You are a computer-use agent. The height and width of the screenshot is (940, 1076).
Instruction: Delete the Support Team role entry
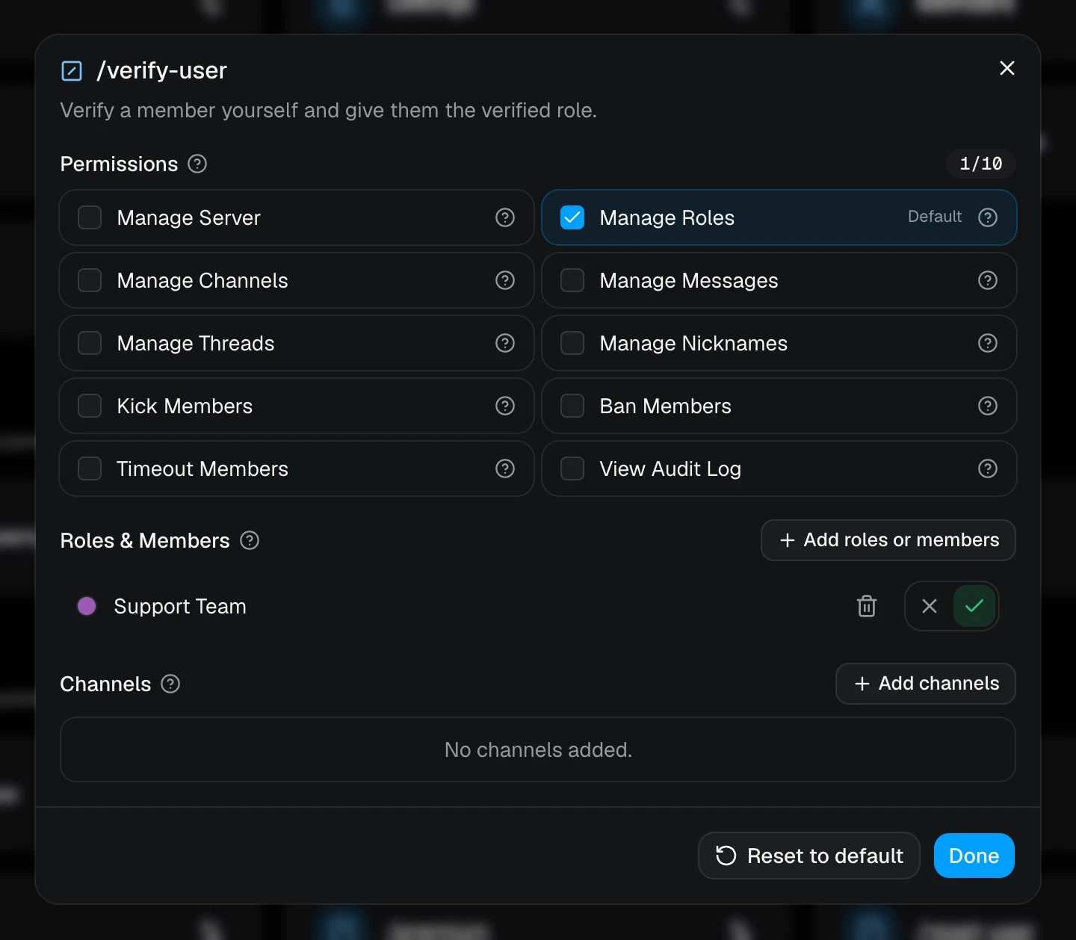[x=867, y=606]
